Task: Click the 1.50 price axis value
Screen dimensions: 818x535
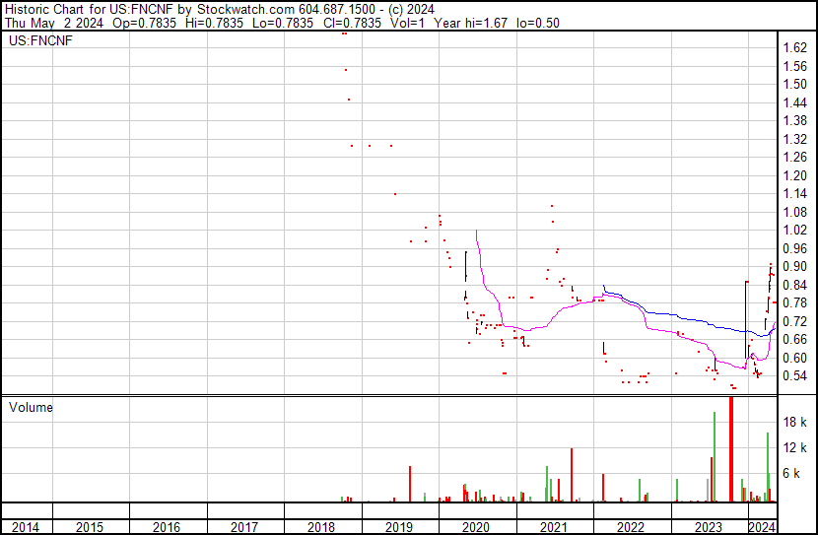Action: [795, 85]
